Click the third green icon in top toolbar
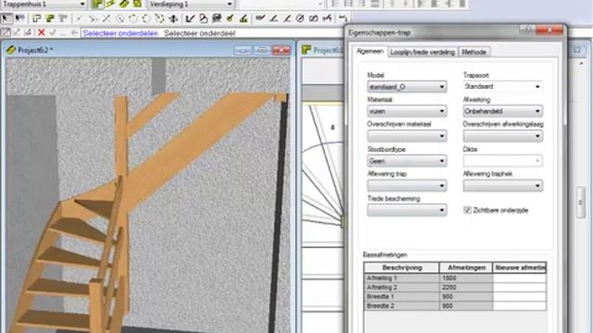Viewport: 593px width, 333px height. 124,4
